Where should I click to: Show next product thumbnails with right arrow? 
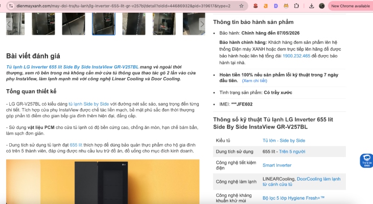tap(202, 24)
